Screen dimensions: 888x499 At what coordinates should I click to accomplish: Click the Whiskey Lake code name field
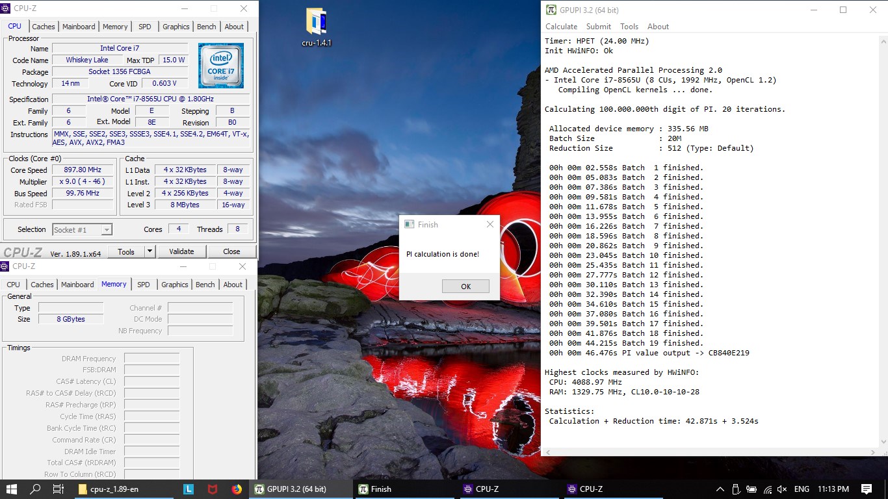coord(87,60)
